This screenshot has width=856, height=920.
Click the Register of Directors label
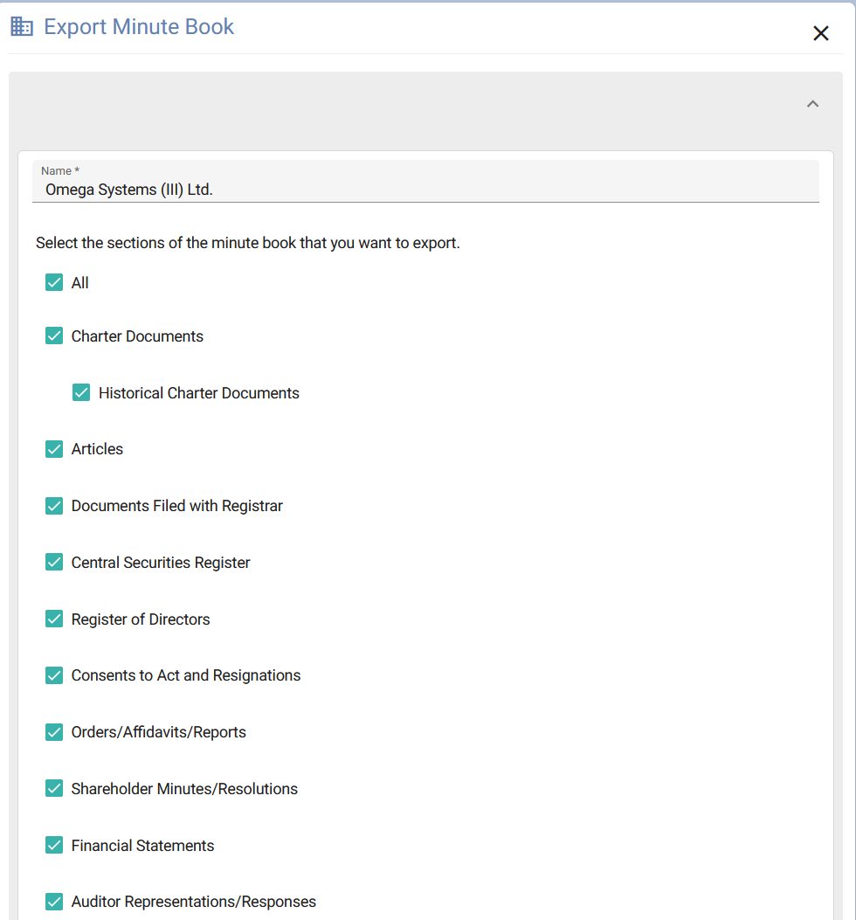coord(141,619)
